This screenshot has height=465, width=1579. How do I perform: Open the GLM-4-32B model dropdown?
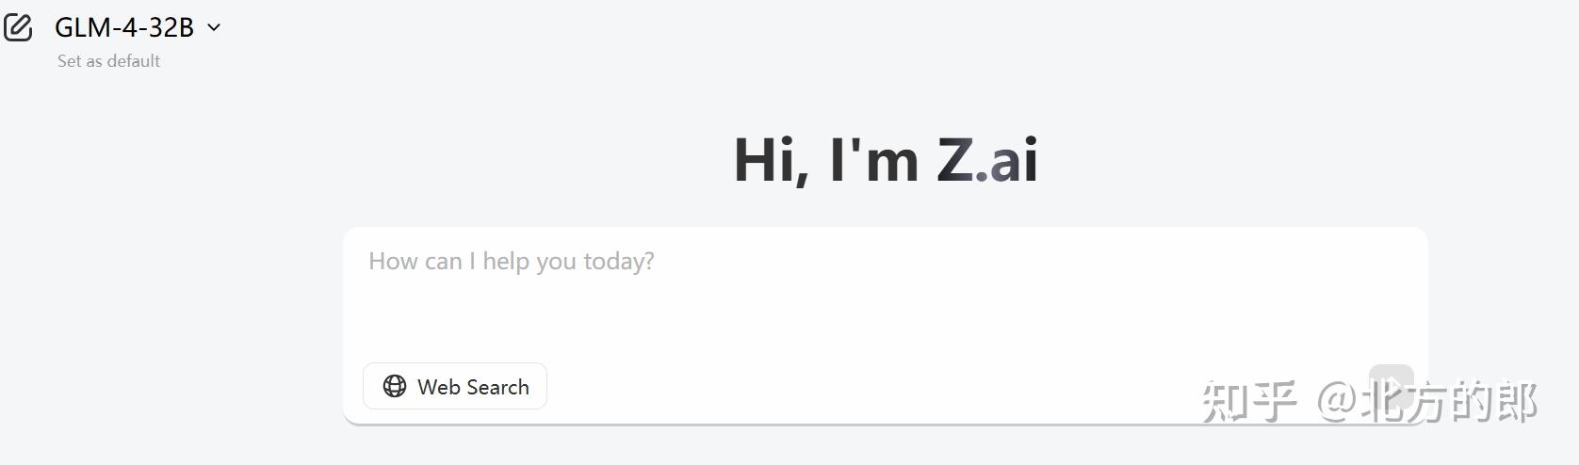(138, 28)
